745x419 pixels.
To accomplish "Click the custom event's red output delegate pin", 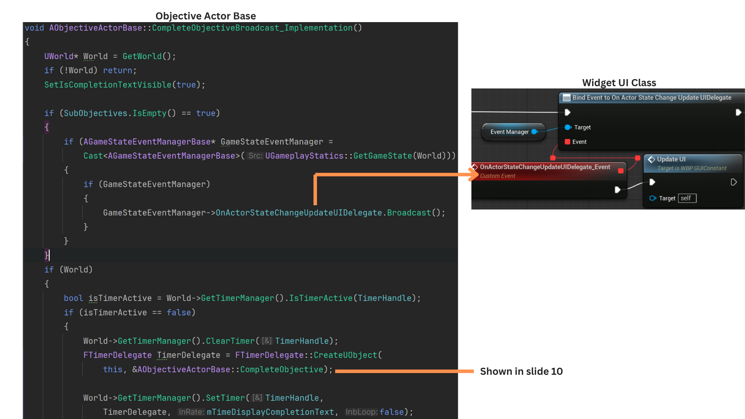I will click(x=620, y=171).
